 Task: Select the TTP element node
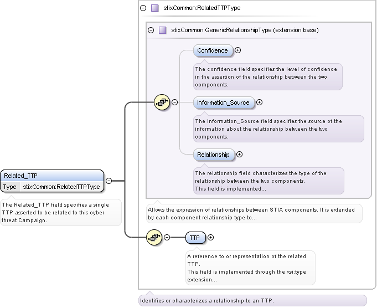point(195,238)
